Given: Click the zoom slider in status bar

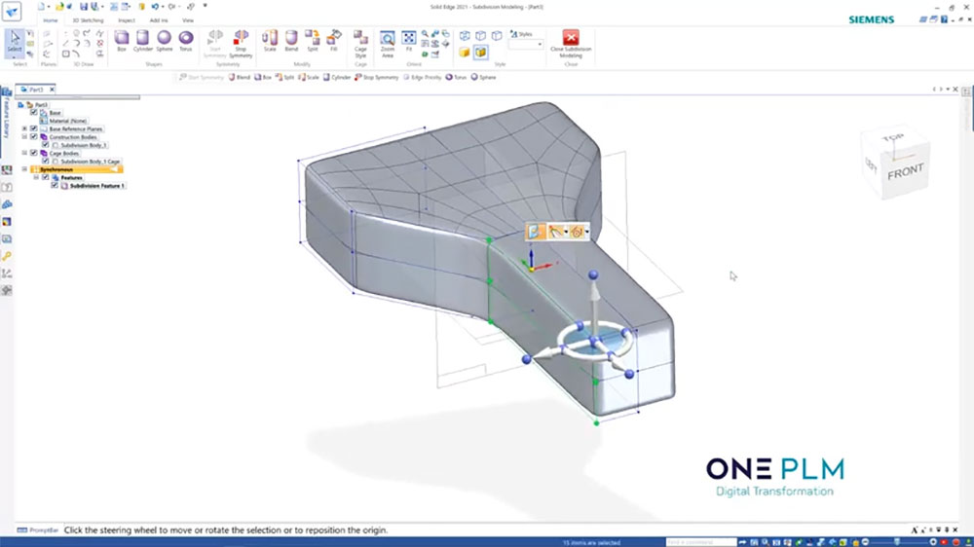Looking at the screenshot, I should [x=897, y=542].
